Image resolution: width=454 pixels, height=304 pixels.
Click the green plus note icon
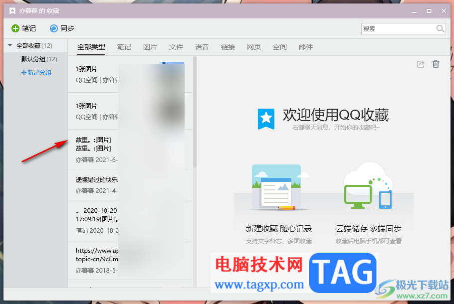(15, 28)
